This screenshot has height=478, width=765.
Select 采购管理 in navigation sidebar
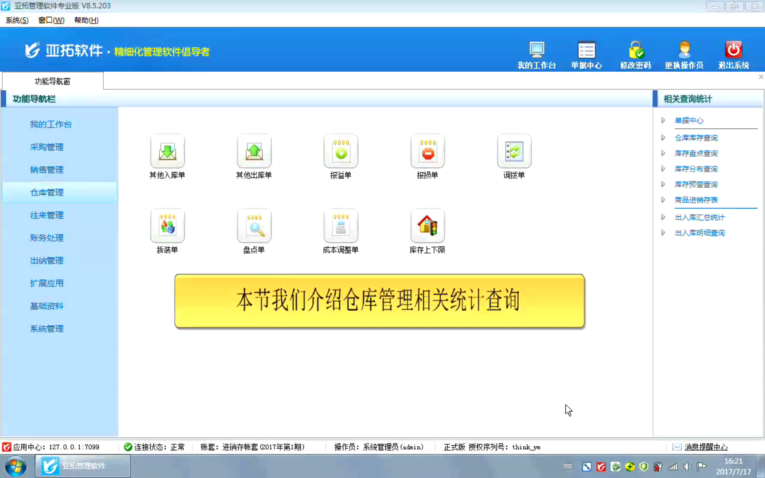[47, 147]
